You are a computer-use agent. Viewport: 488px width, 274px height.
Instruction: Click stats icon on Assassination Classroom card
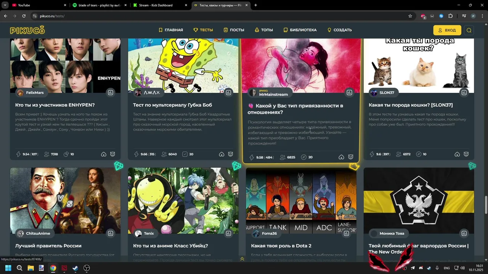(x=228, y=233)
